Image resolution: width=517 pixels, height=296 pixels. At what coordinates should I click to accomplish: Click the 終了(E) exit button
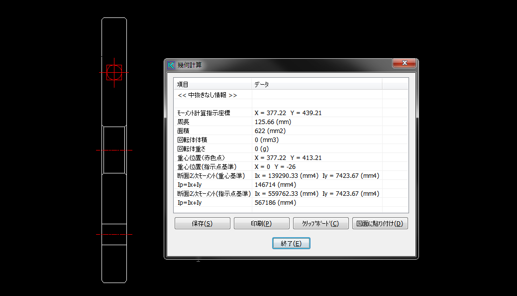point(291,243)
